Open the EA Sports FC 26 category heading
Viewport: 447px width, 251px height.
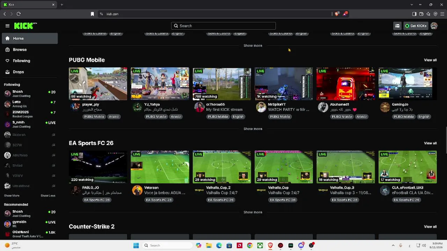(x=91, y=143)
